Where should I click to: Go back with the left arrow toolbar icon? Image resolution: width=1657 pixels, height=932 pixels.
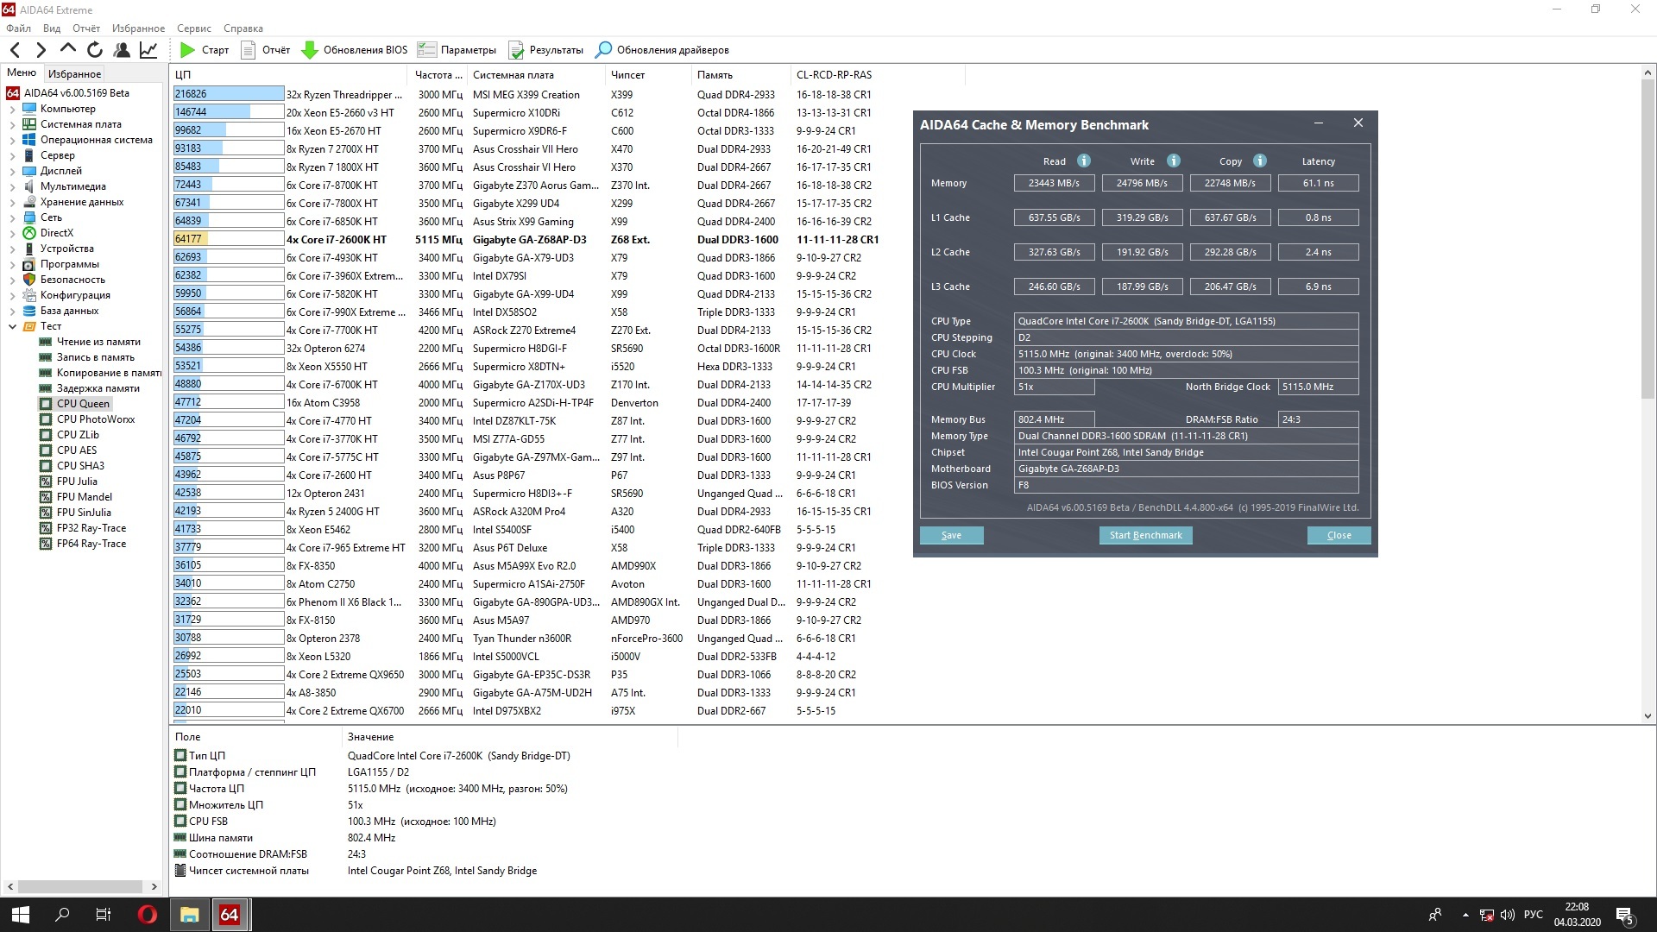(x=16, y=50)
